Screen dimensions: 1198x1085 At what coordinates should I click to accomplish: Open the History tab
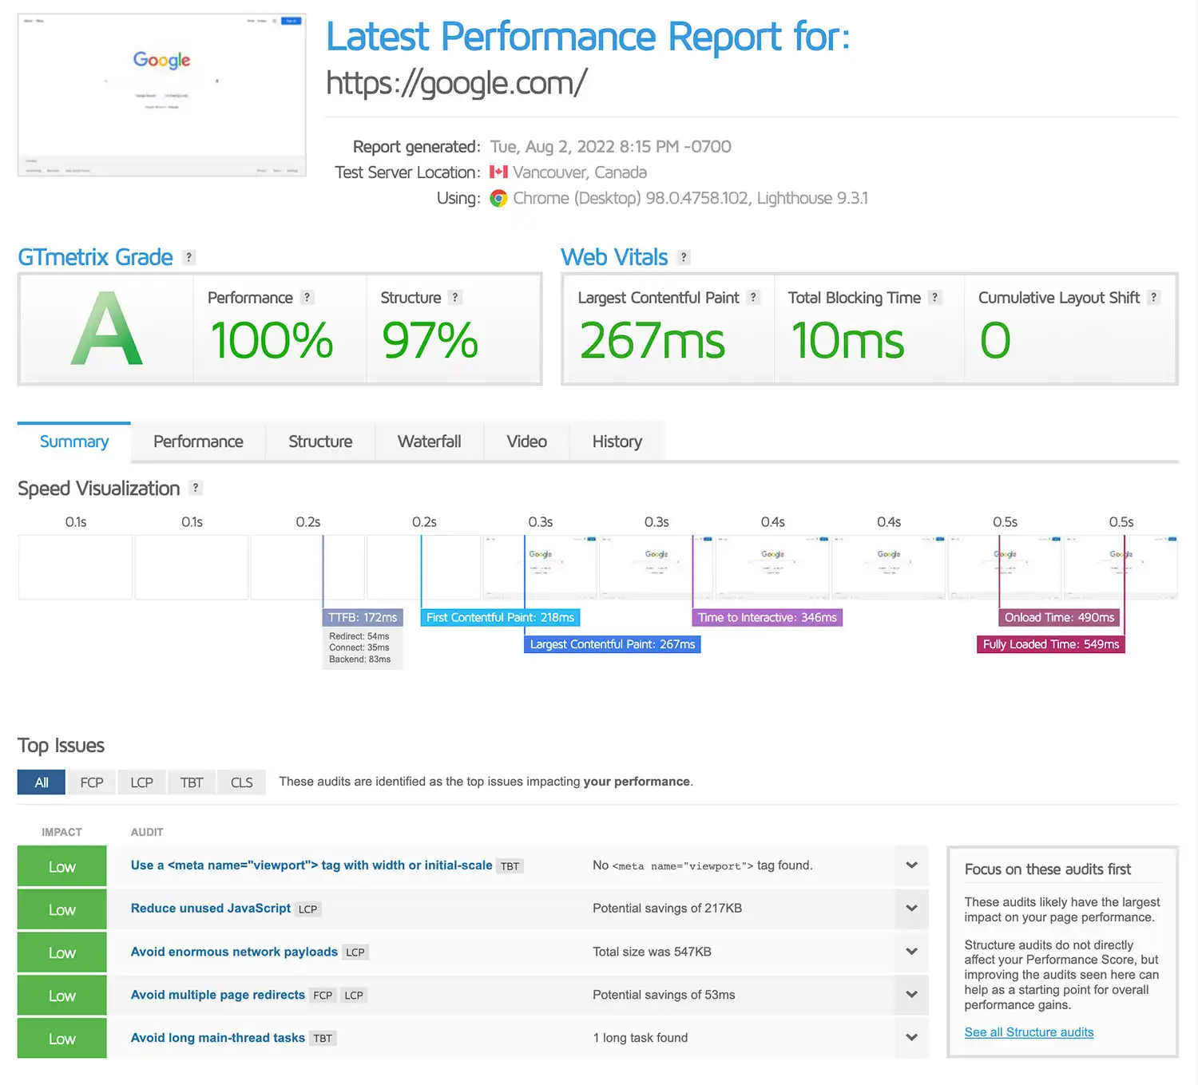point(617,442)
